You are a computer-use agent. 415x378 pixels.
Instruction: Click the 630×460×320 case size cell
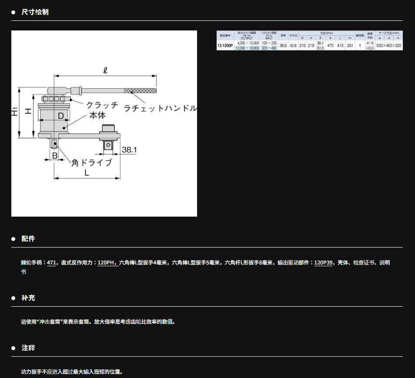[389, 46]
